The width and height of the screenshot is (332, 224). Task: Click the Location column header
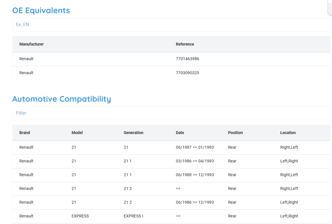288,133
